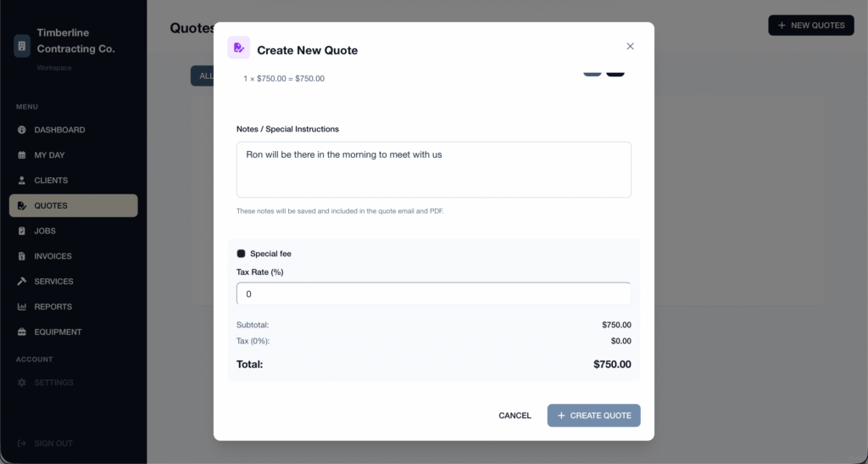Click the Notes / Special Instructions textarea
Screen dimensions: 868x464
[433, 170]
